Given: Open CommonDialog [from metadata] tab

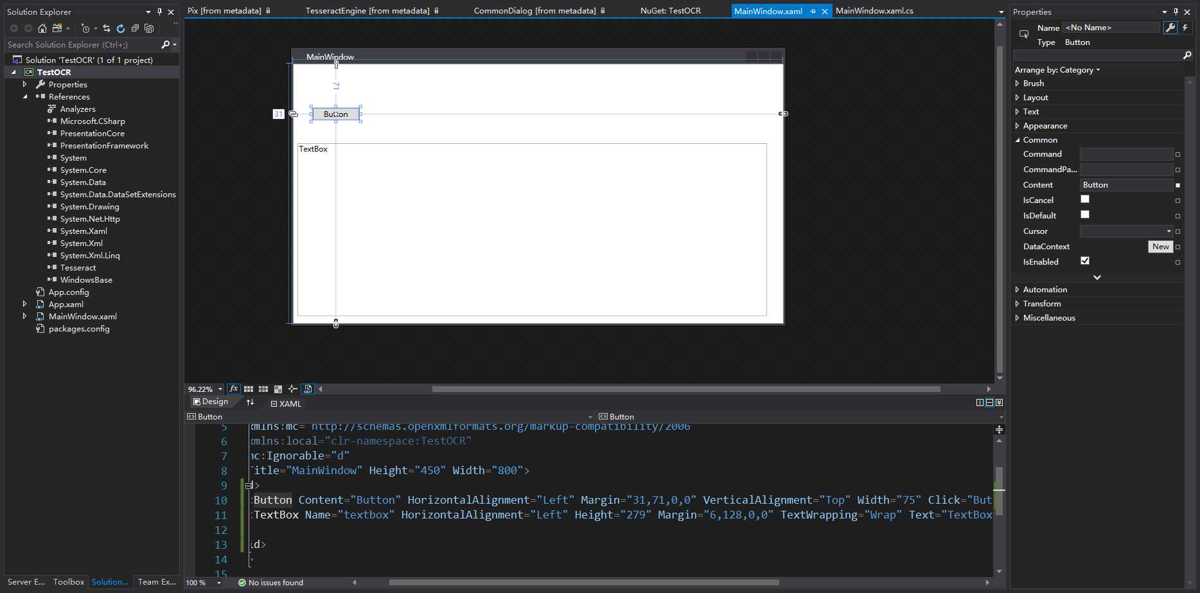Looking at the screenshot, I should coord(534,11).
